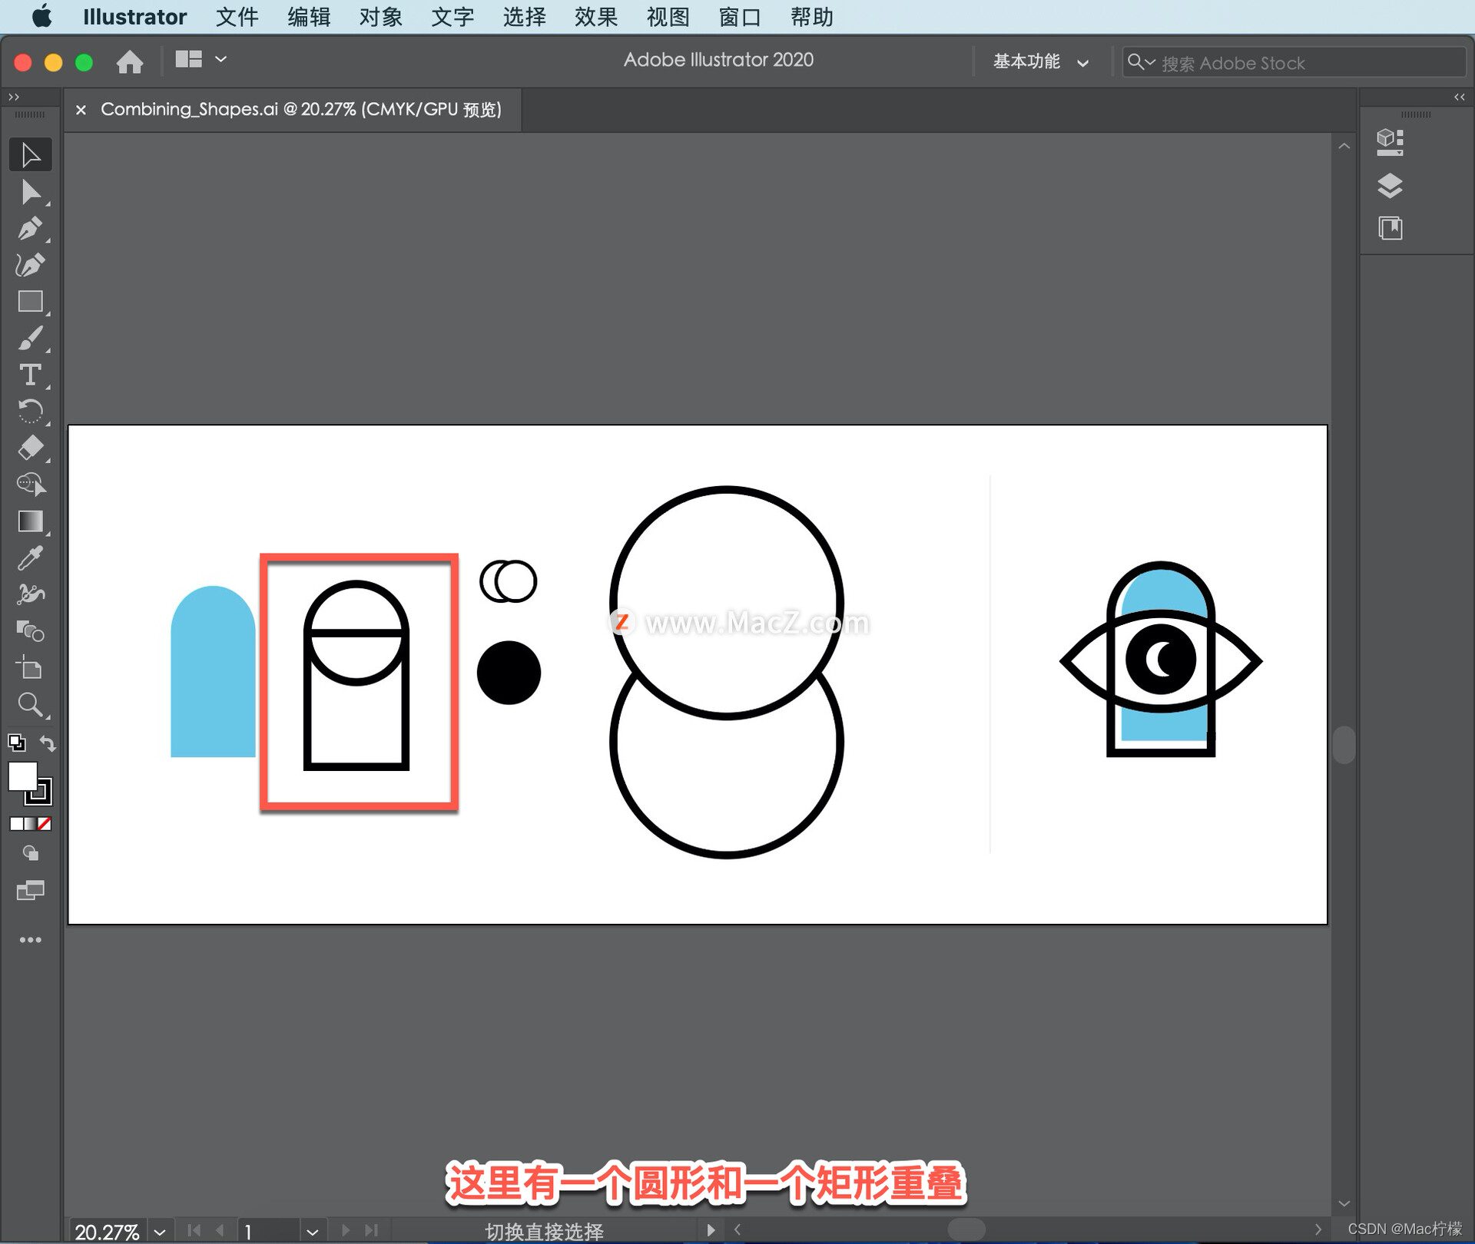Open the Layers panel icon
The width and height of the screenshot is (1475, 1244).
1389,185
